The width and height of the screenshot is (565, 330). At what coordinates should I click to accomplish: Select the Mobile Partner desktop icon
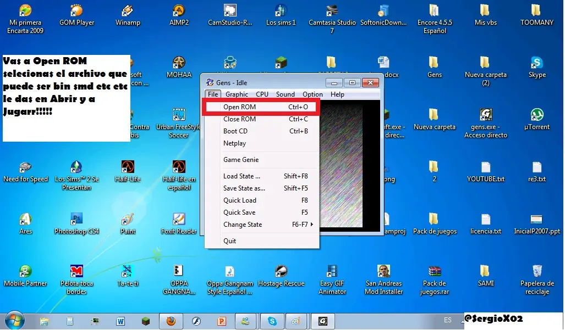pyautogui.click(x=25, y=276)
